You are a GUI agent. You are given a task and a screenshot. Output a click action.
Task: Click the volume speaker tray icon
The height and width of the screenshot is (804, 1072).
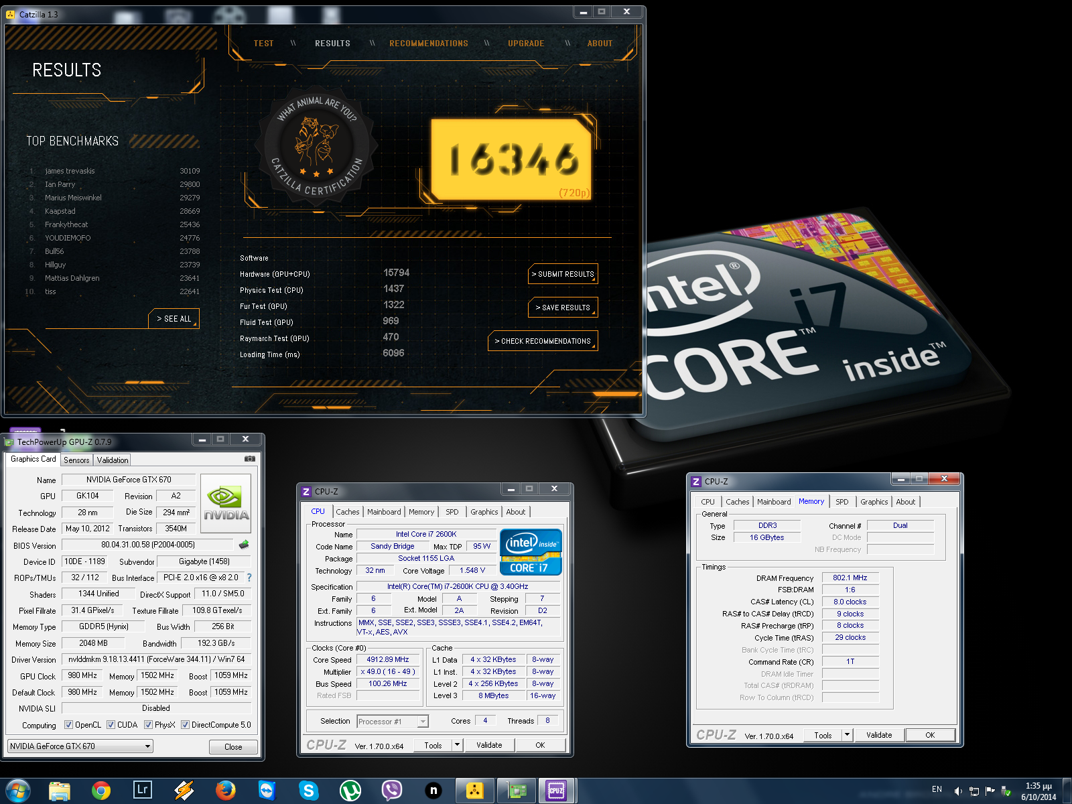click(958, 791)
